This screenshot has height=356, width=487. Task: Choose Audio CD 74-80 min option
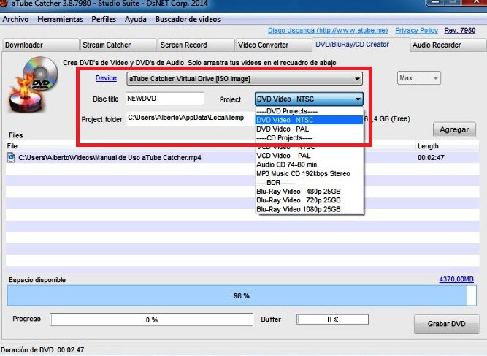click(309, 164)
